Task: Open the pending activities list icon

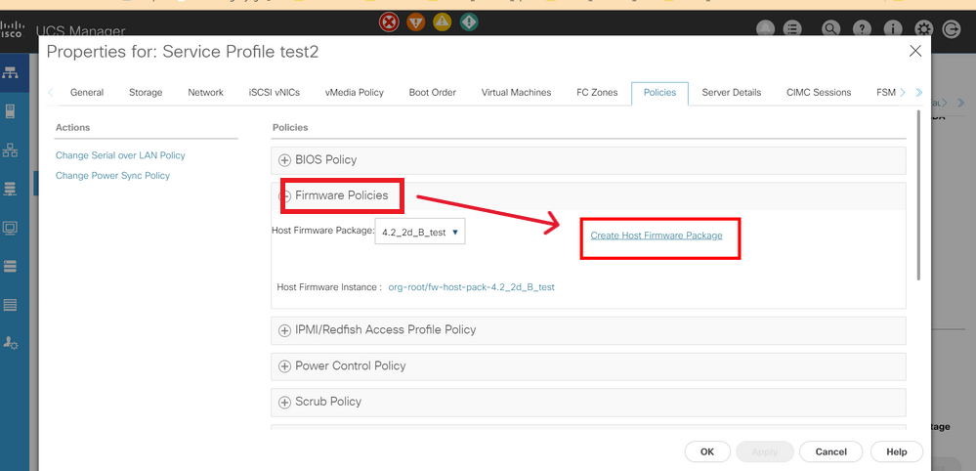Action: pyautogui.click(x=791, y=28)
